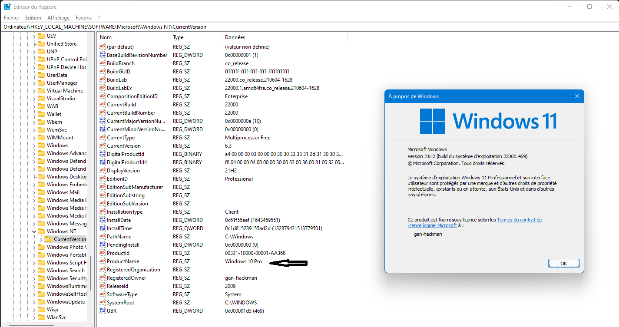This screenshot has width=619, height=327.
Task: Collapse the Windows NT key
Action: (34, 231)
